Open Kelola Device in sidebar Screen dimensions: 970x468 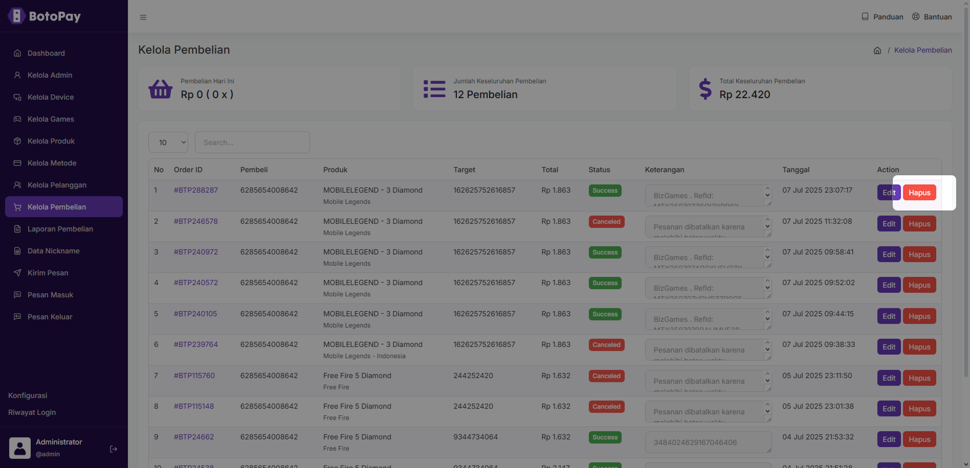pos(64,97)
